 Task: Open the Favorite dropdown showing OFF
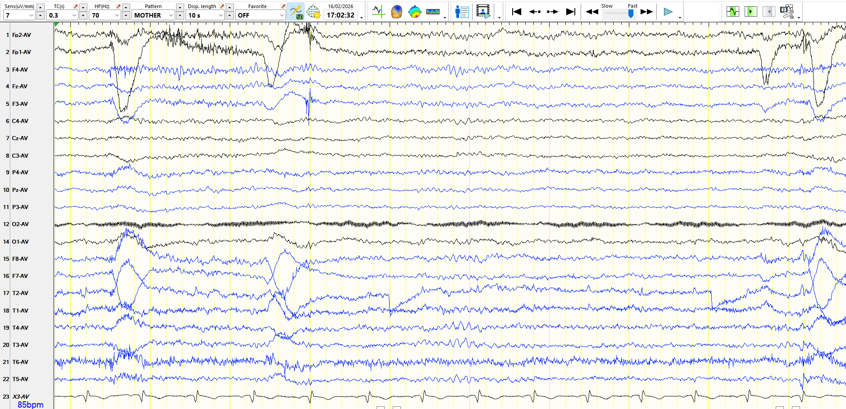point(261,15)
